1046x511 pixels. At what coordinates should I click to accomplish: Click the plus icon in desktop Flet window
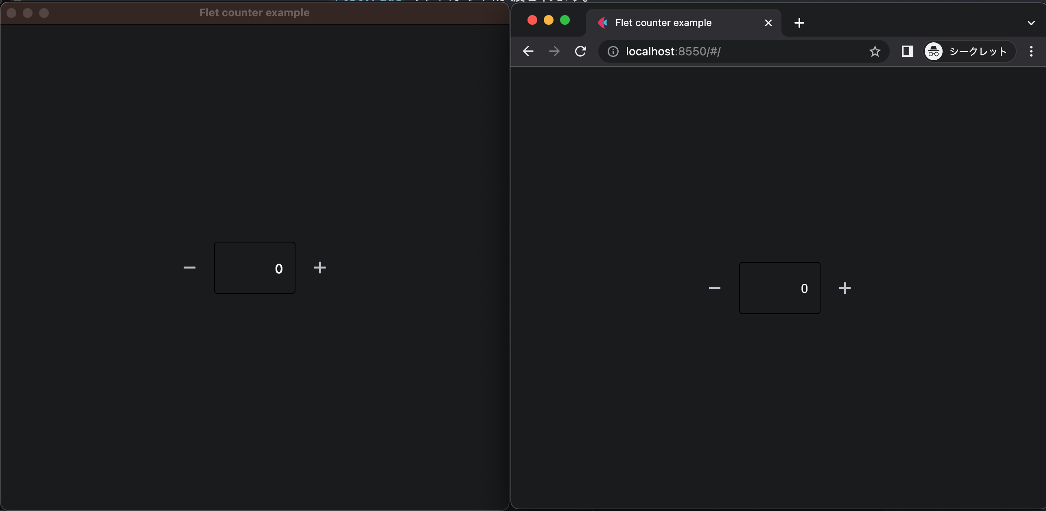tap(320, 268)
